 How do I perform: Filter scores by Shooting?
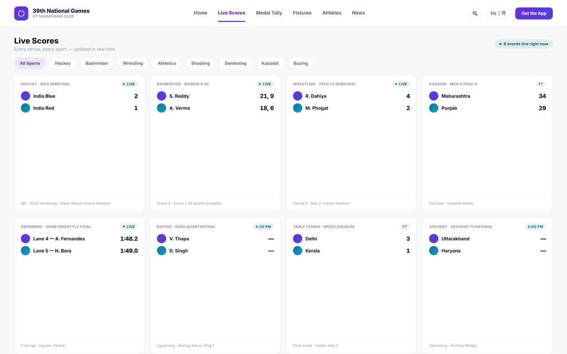coord(201,63)
